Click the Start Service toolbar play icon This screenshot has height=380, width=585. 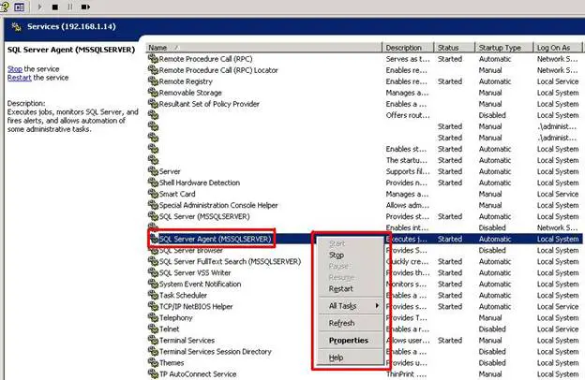tap(40, 6)
